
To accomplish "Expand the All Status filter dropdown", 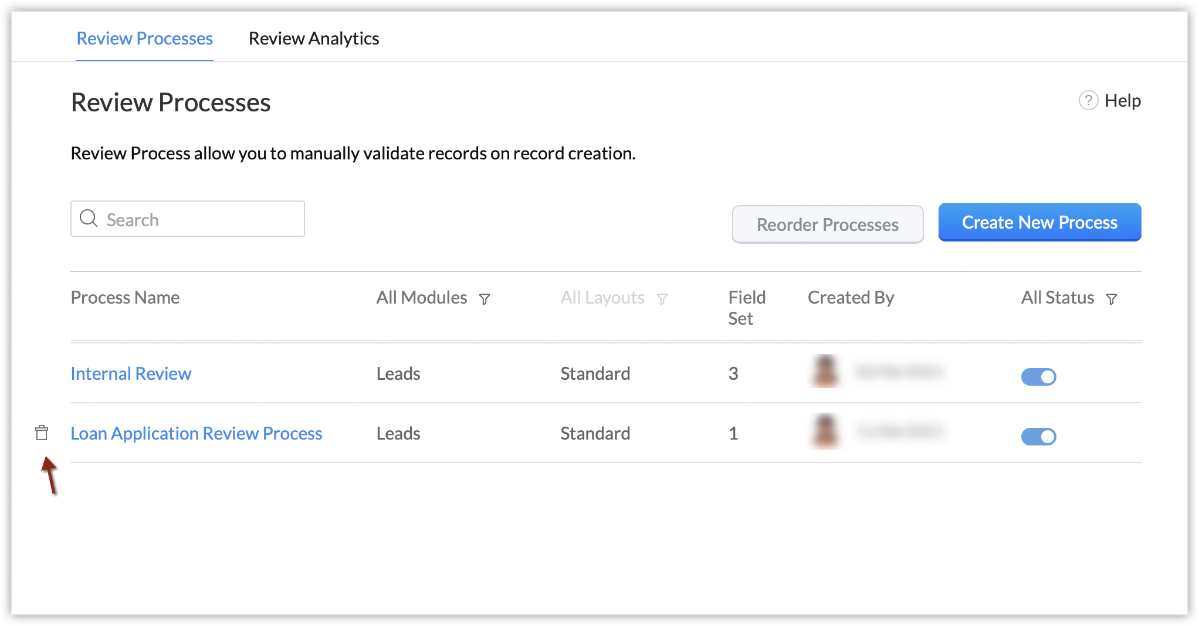I will (1058, 298).
